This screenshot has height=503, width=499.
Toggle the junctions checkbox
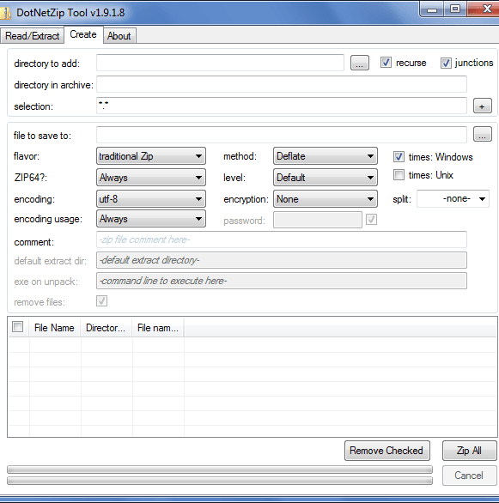tap(446, 63)
